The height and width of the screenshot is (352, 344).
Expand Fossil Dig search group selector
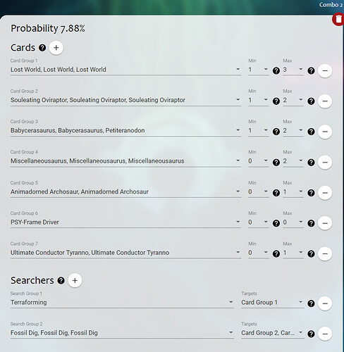[122, 333]
